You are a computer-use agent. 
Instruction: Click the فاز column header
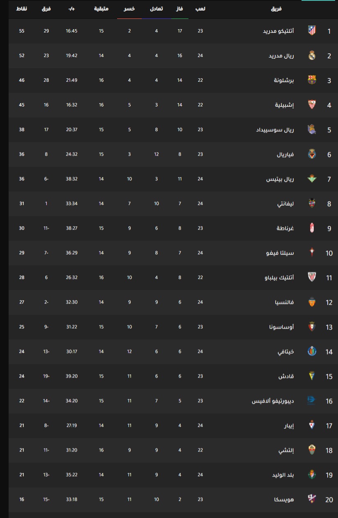pyautogui.click(x=179, y=9)
